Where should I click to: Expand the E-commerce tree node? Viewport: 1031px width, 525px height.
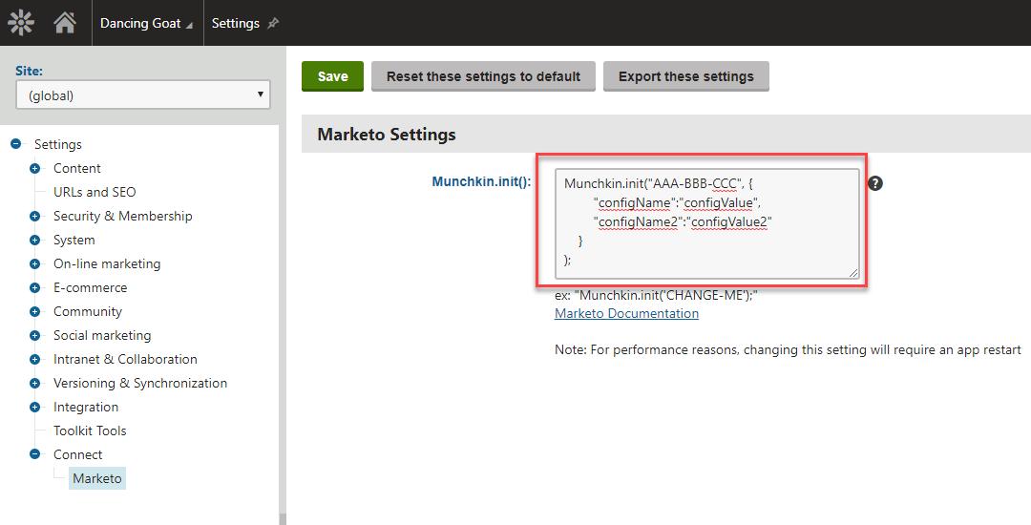(x=35, y=288)
